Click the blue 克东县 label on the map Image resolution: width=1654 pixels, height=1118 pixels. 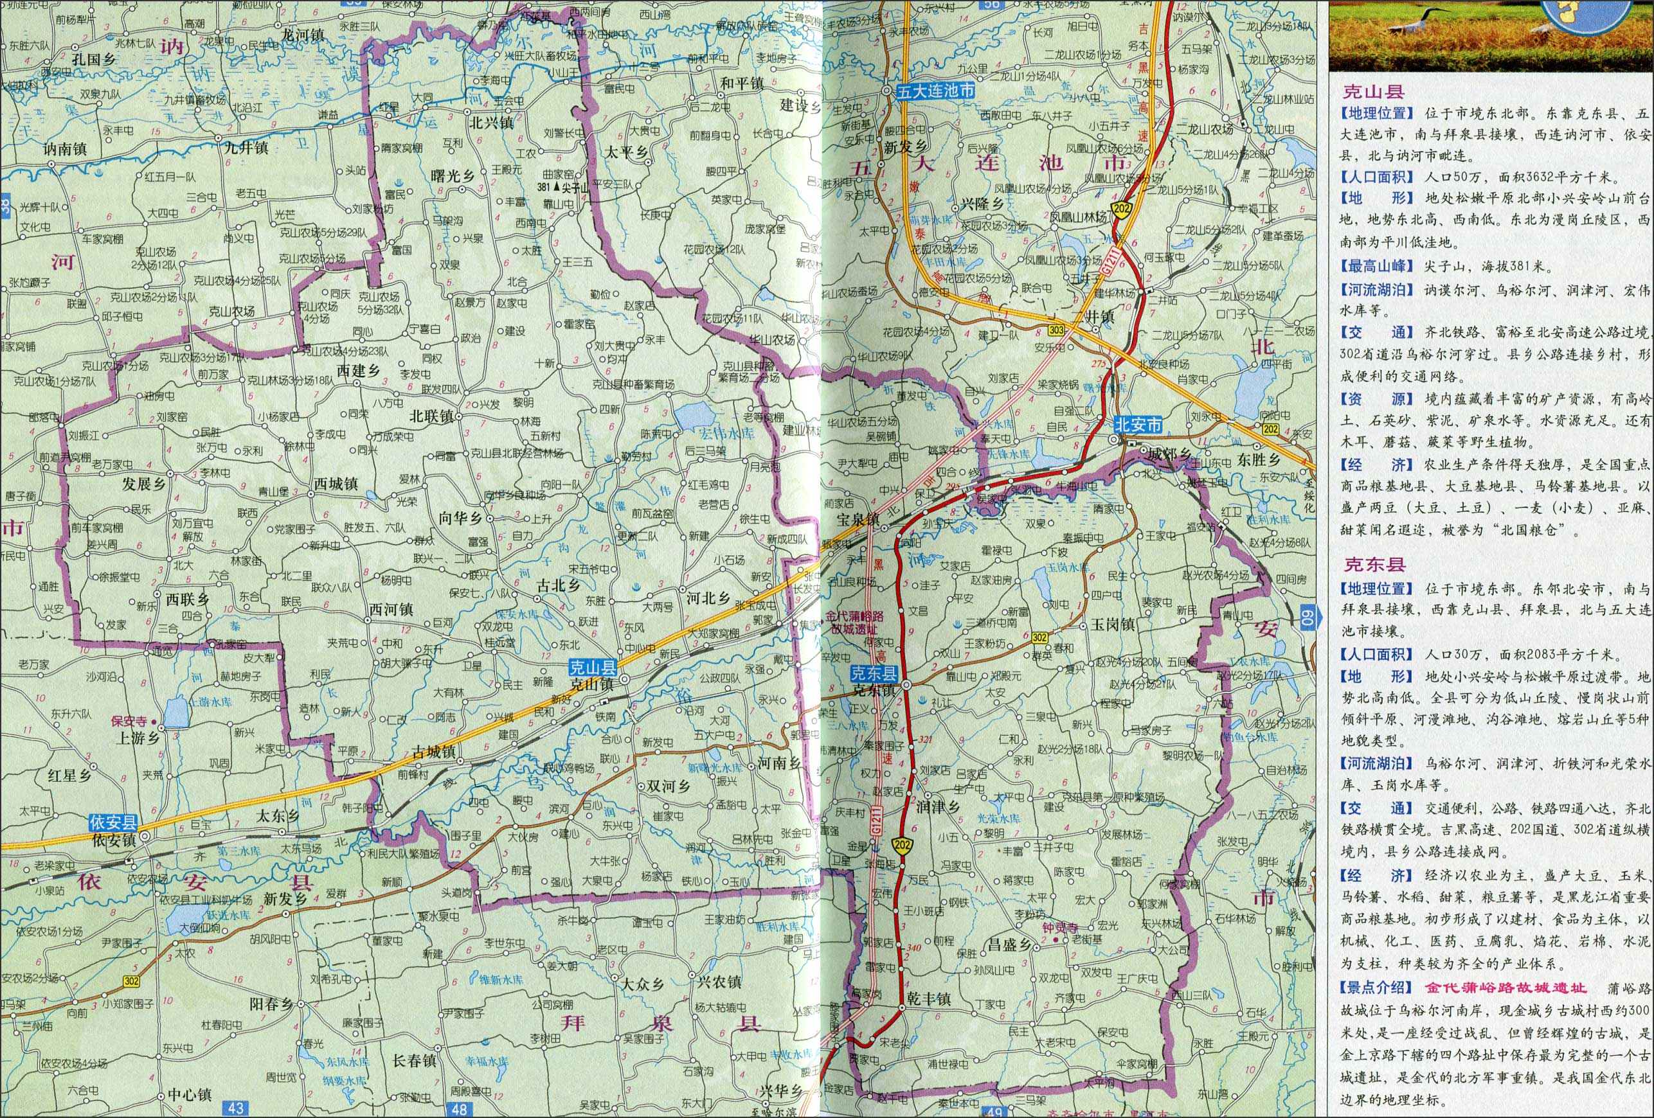[874, 673]
